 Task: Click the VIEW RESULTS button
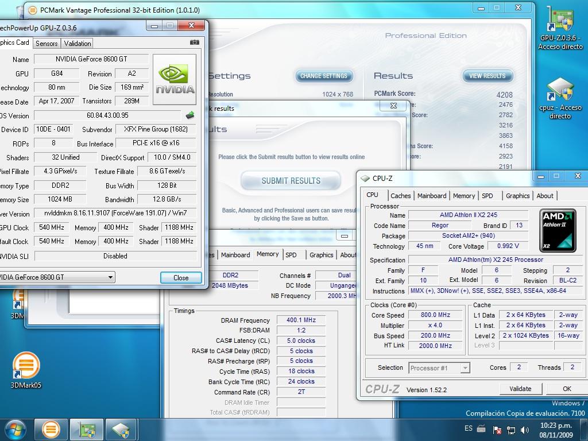pyautogui.click(x=487, y=76)
